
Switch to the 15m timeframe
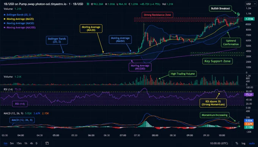pos(19,143)
